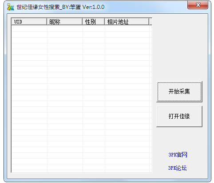Select the 性别 column header
214x183 pixels.
pos(94,22)
